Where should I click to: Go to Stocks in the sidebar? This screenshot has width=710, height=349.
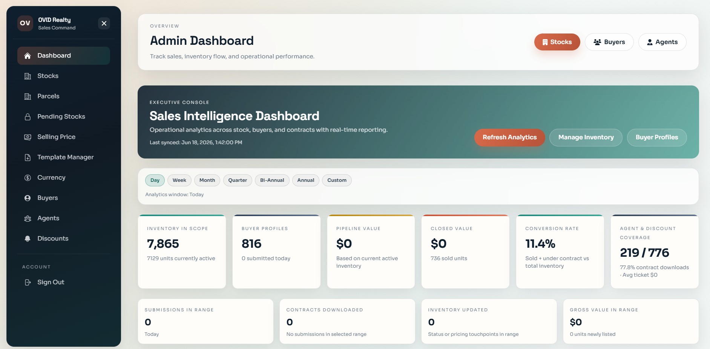64,76
